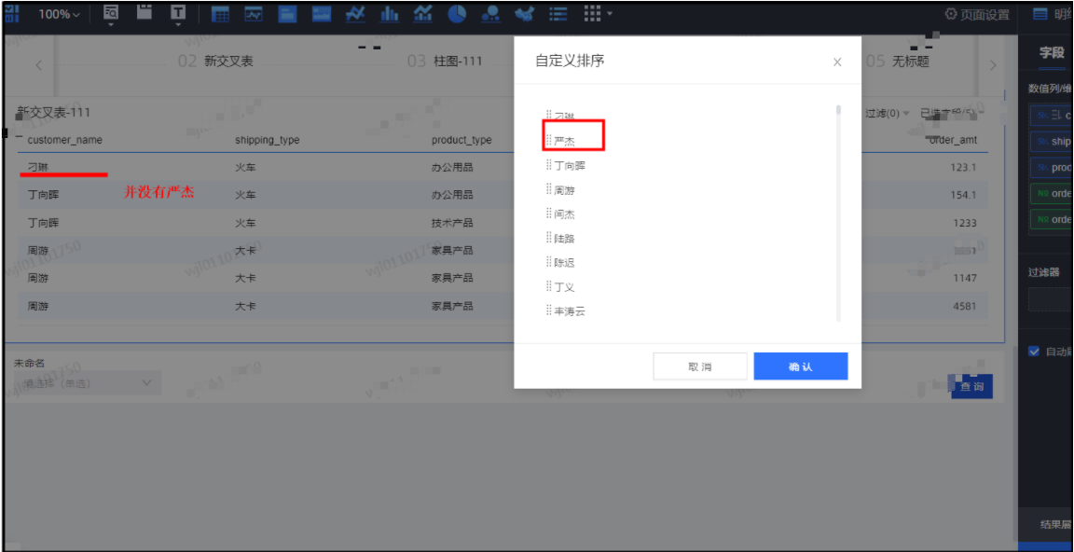
Task: Switch to the 字段 tab
Action: (1051, 53)
